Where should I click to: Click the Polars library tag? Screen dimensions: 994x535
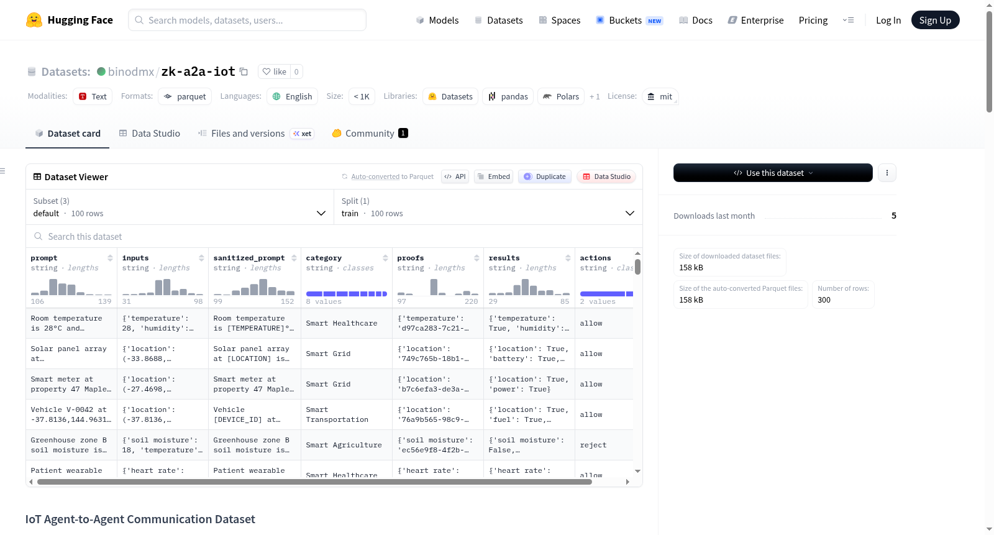pos(560,96)
